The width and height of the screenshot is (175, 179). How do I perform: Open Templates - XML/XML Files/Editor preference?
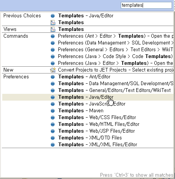tap(98, 145)
